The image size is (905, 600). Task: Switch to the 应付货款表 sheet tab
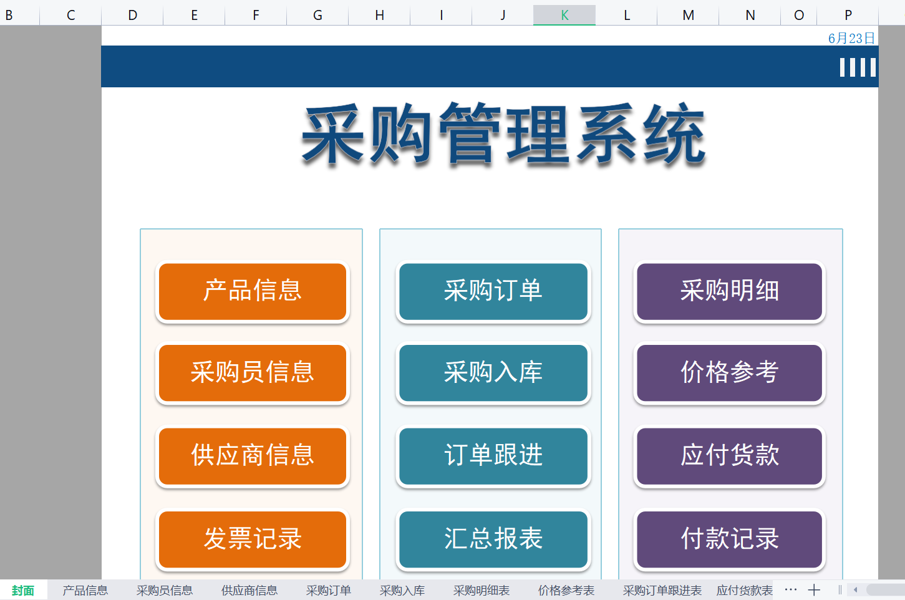pos(745,590)
